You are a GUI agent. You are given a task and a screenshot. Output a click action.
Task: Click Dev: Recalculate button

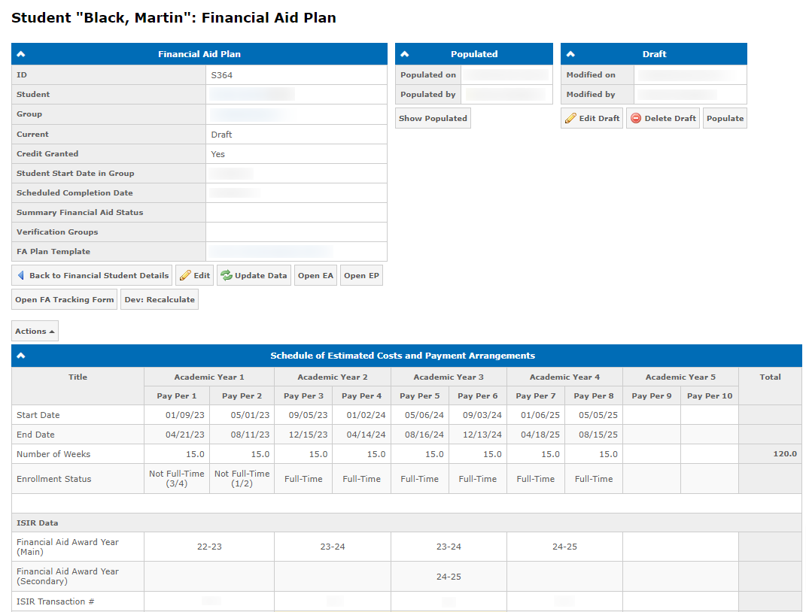(x=160, y=299)
